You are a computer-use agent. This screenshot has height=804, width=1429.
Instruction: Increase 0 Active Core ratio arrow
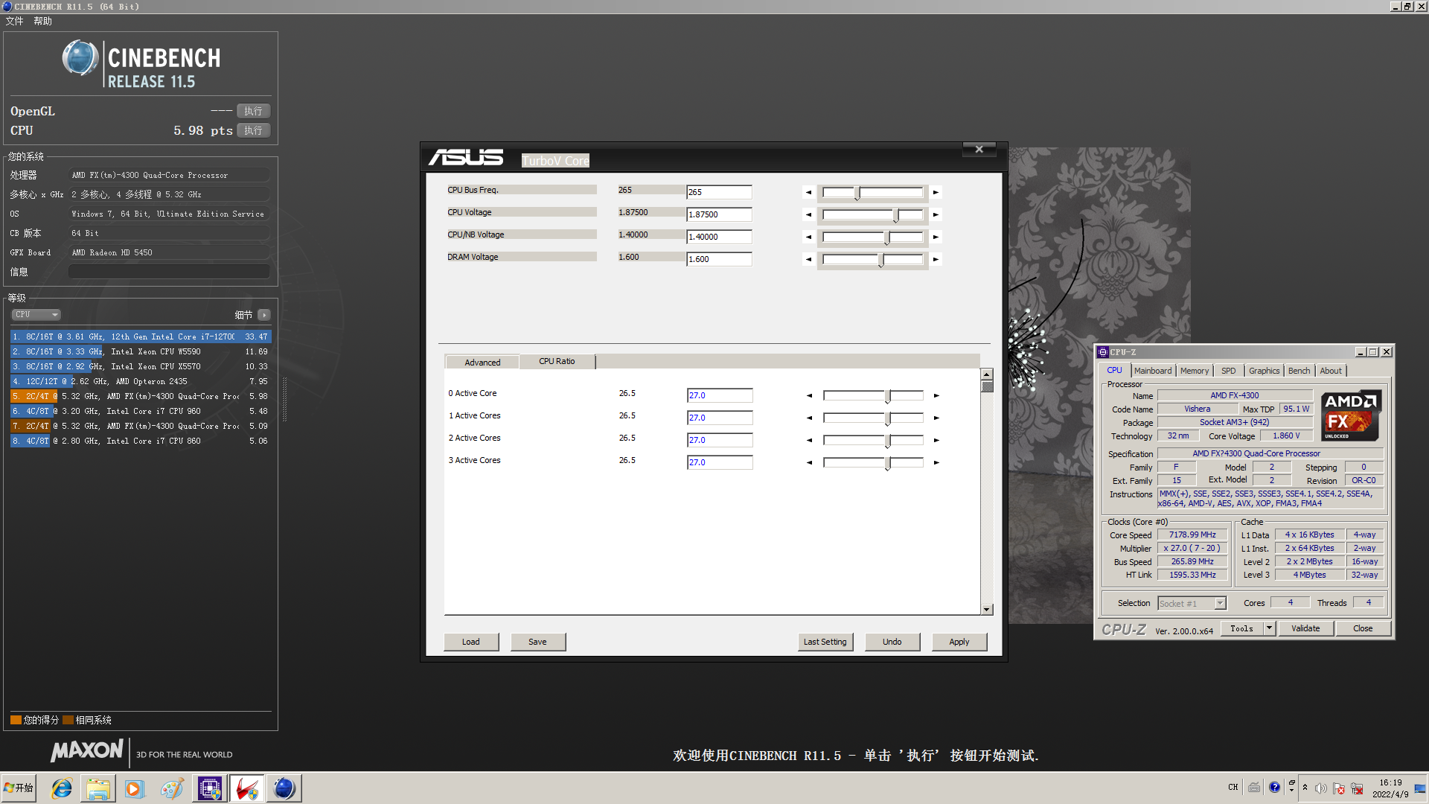click(936, 395)
